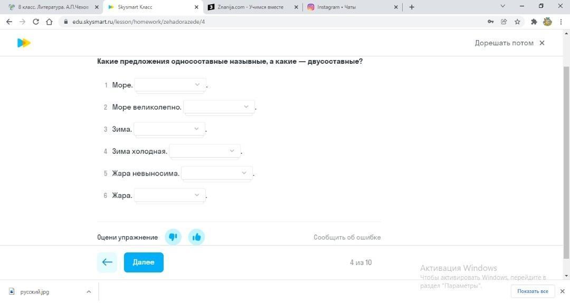Switch to the Znanija.com tab
This screenshot has height=303, width=570.
[250, 7]
